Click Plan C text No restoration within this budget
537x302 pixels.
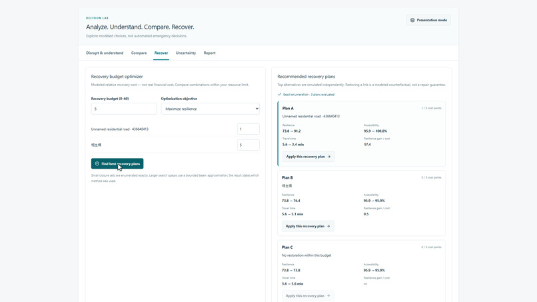tap(306, 255)
